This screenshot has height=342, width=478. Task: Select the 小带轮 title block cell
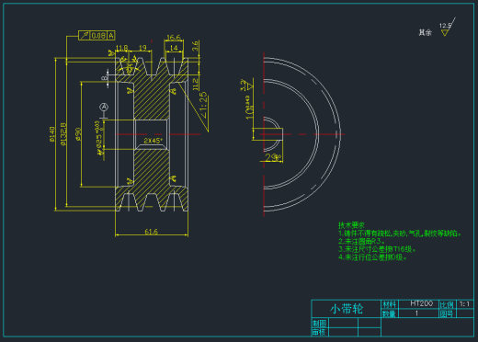(x=347, y=309)
